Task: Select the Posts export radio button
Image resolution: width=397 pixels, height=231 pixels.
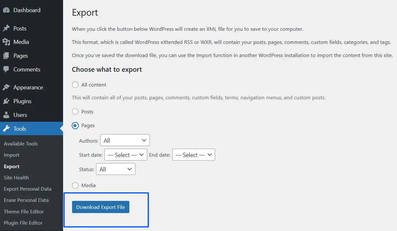Action: pos(75,111)
